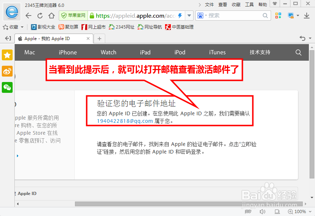Open a new tab with plus button
This screenshot has width=315, height=216.
(x=99, y=39)
